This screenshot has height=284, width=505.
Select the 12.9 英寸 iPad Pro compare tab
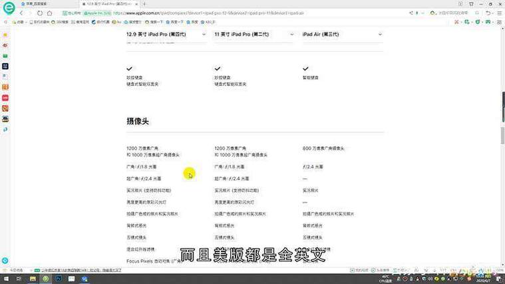109,4
